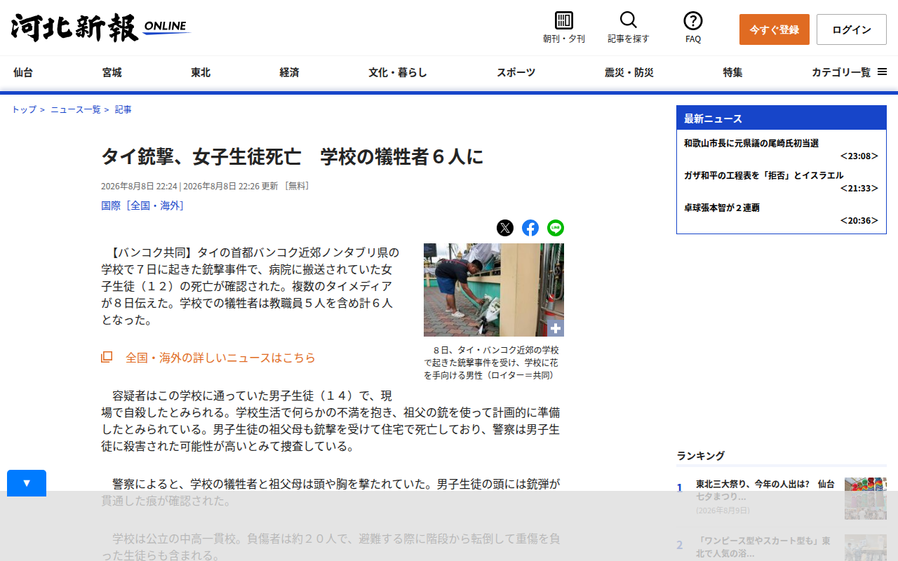Share article via Facebook icon
Viewport: 898px width, 561px height.
point(530,228)
